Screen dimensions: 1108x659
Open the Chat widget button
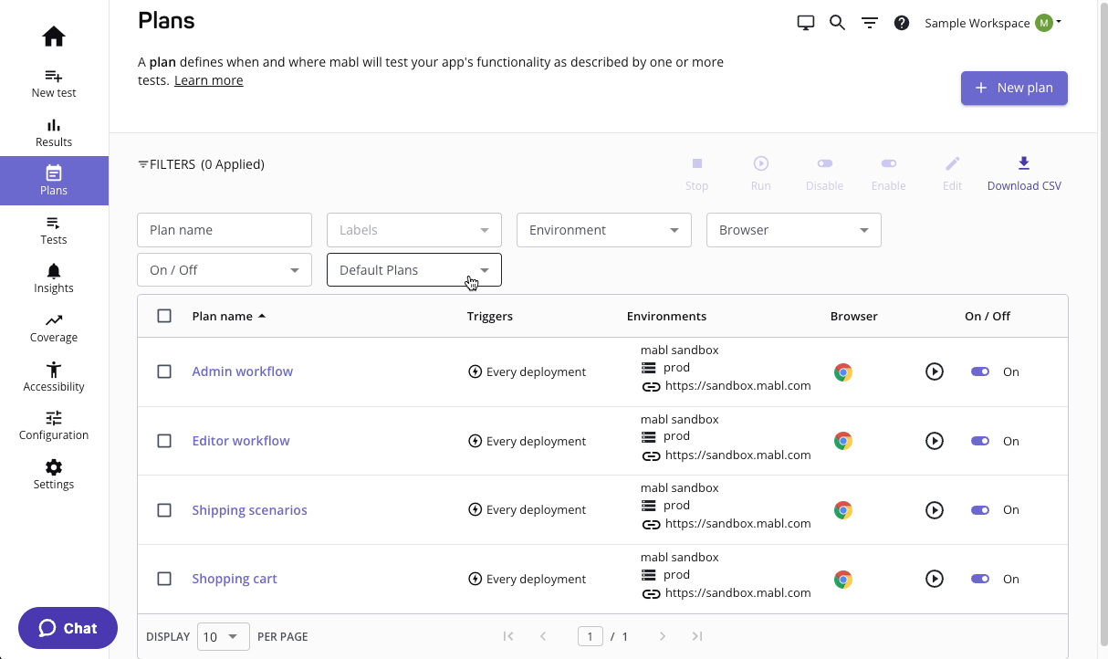68,628
